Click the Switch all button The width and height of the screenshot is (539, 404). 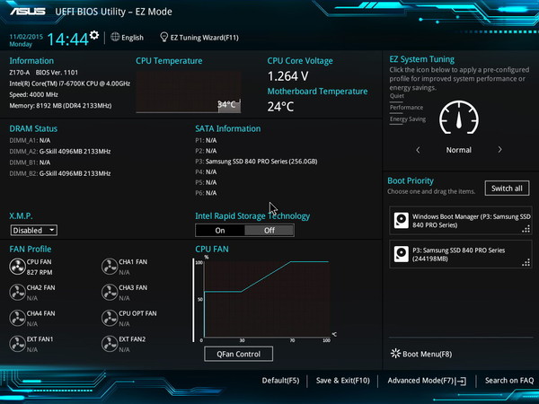click(507, 189)
